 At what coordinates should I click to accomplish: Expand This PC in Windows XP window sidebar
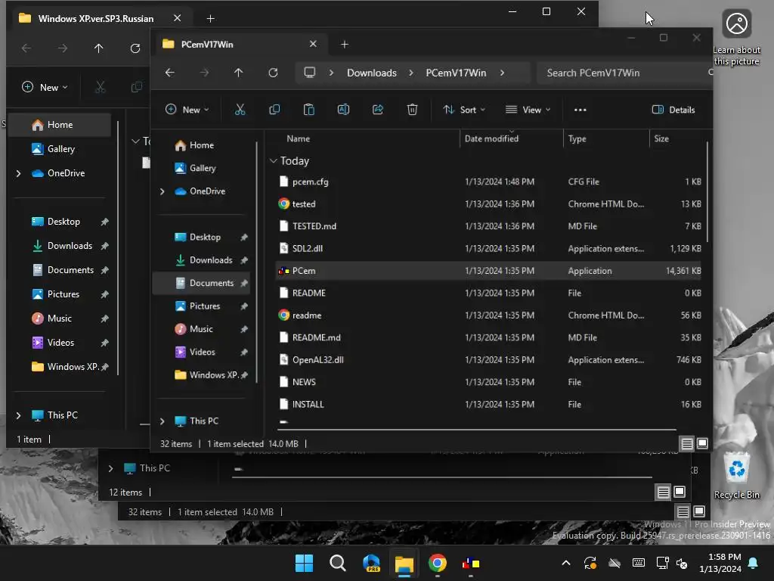point(18,415)
